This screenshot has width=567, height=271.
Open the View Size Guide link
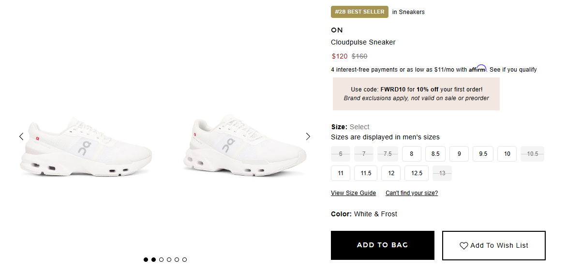tap(353, 193)
